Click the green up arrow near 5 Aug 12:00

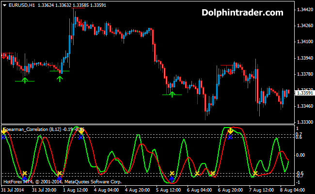pos(172,94)
